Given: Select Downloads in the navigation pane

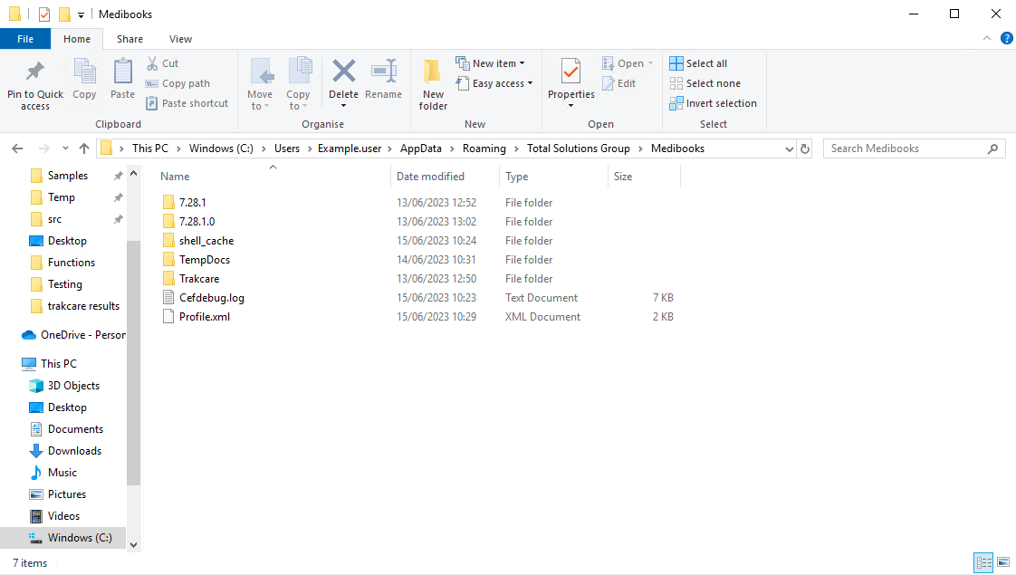Looking at the screenshot, I should (74, 451).
